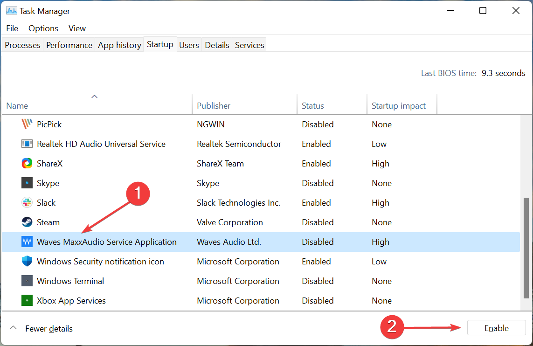Click the Task Manager title bar icon

pyautogui.click(x=11, y=11)
